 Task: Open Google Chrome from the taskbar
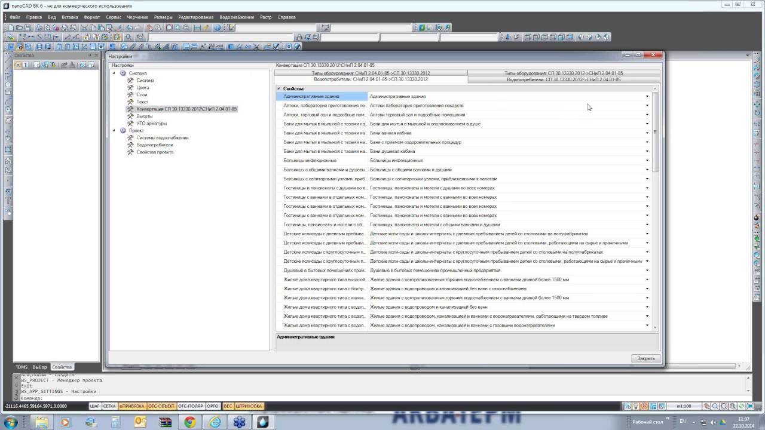pyautogui.click(x=189, y=422)
